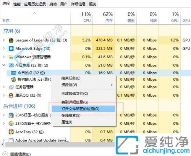Click the 1.2% GPU cell
191x156 pixels.
(x=170, y=40)
